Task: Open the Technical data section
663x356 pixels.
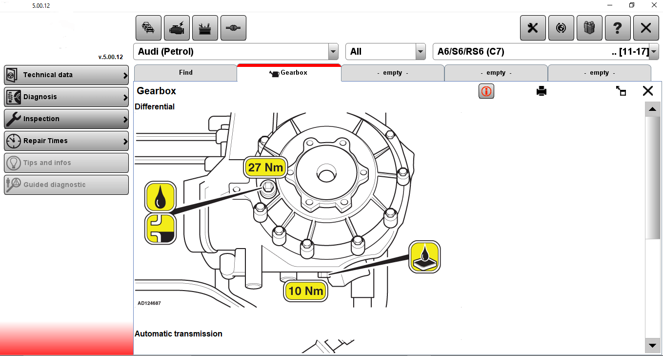Action: click(x=66, y=75)
